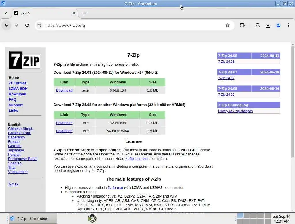
Task: Open site information icon in address bar
Action: tap(39, 25)
